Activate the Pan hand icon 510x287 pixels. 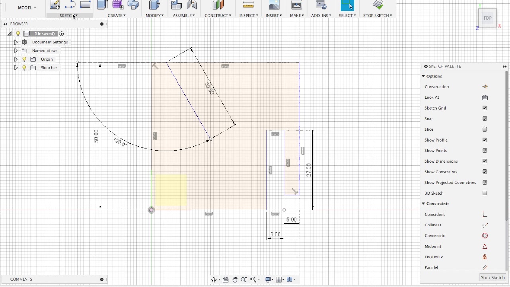235,279
